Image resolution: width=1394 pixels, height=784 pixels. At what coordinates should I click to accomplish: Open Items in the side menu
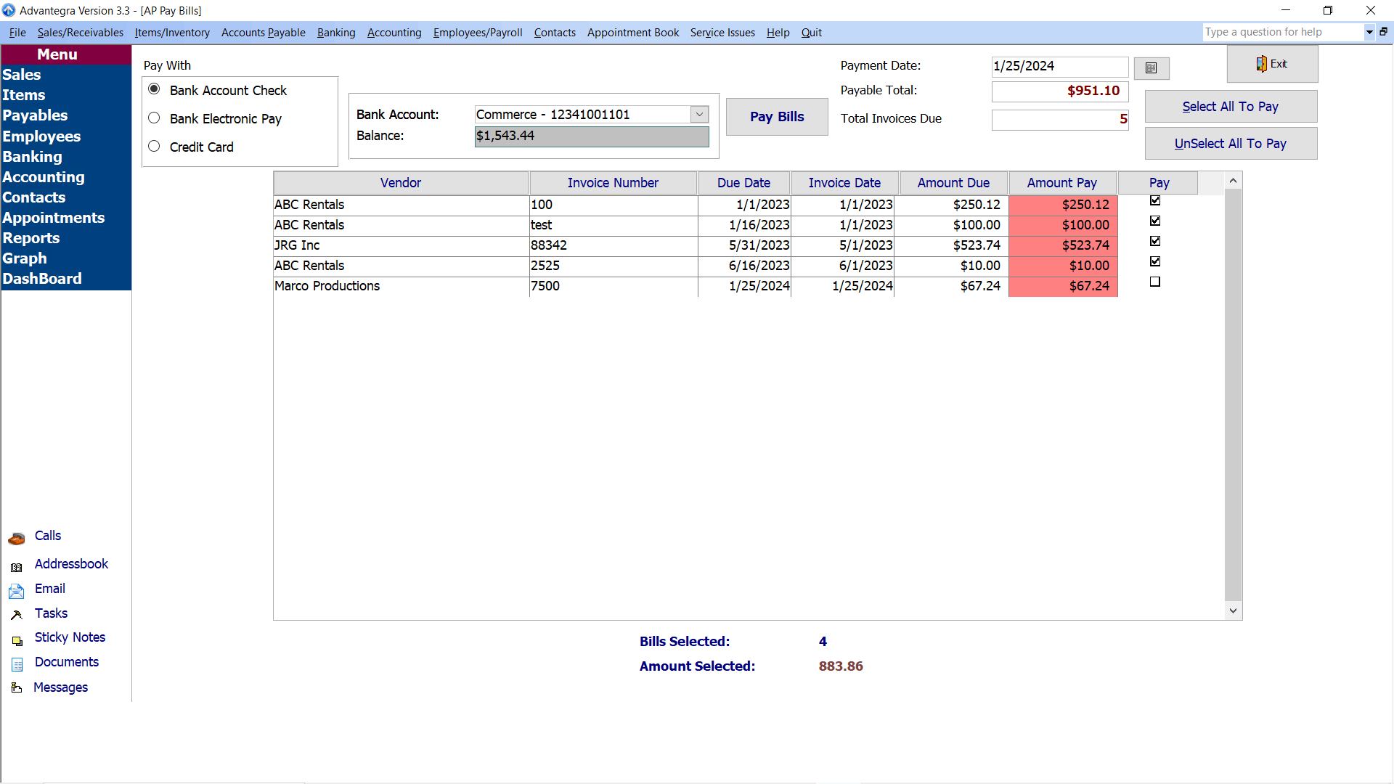click(23, 95)
